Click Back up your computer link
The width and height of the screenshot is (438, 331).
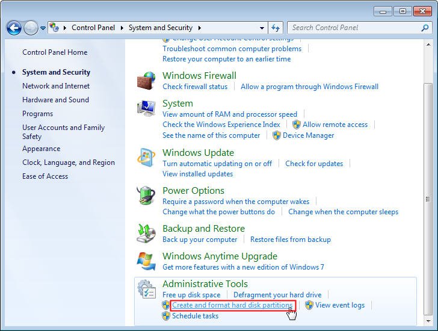coord(200,240)
